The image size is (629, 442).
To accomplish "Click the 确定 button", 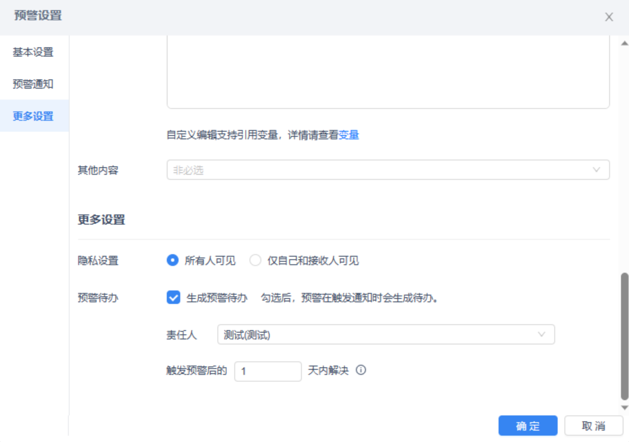I will tap(528, 426).
